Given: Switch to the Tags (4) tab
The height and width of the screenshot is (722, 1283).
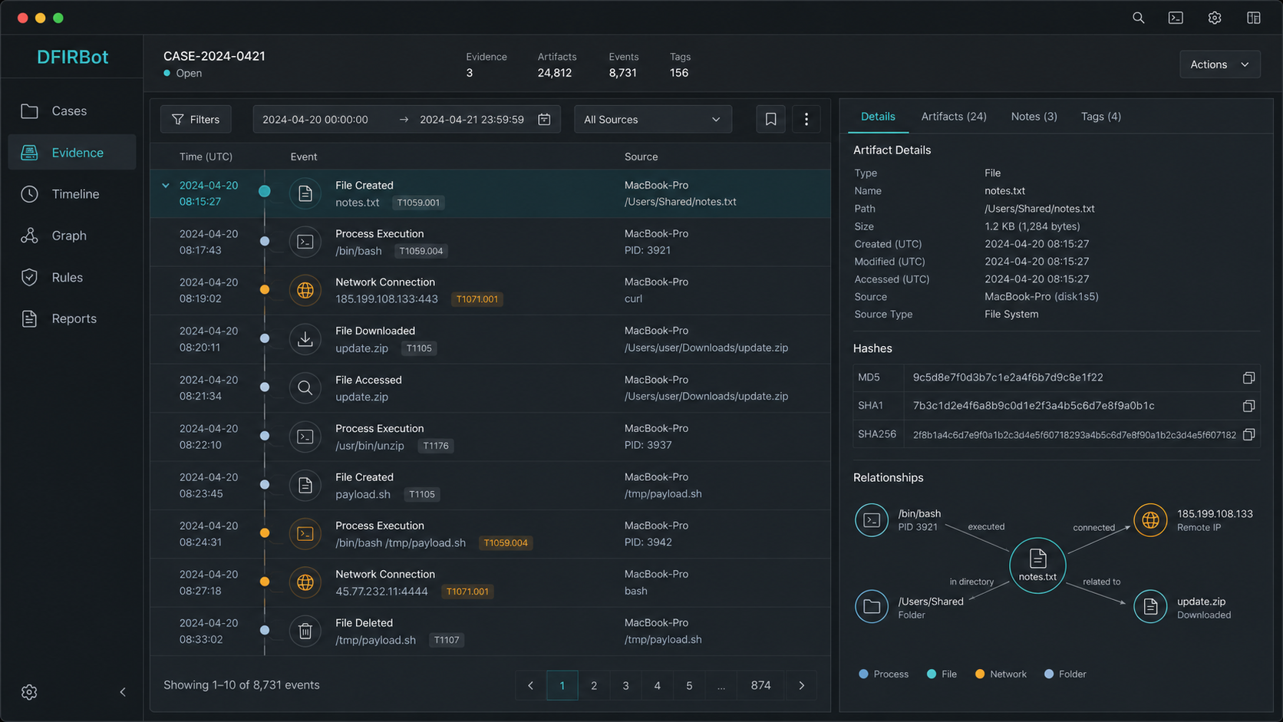Looking at the screenshot, I should point(1100,117).
